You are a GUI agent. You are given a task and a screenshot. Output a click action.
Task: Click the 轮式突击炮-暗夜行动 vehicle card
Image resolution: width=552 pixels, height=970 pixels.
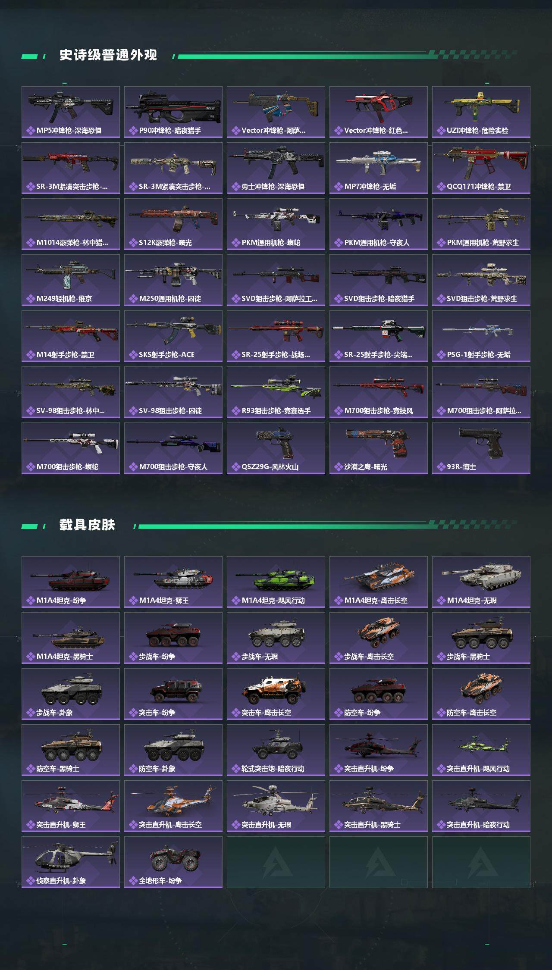point(276,750)
